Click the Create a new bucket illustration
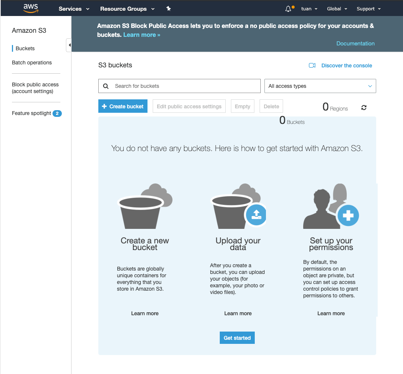Viewport: 403px width, 374px height. [x=145, y=206]
